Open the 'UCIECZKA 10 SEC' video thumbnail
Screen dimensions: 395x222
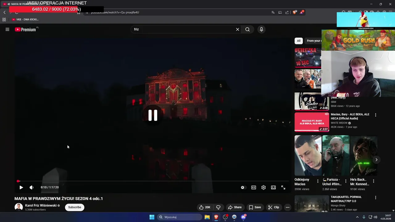point(308,57)
